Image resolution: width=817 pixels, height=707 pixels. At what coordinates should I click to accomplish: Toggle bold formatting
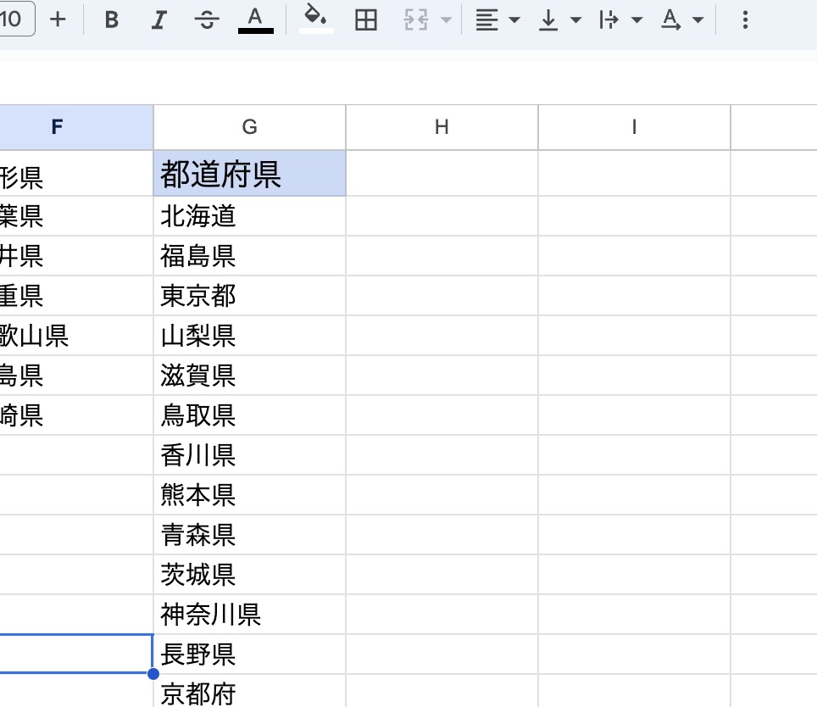click(111, 20)
